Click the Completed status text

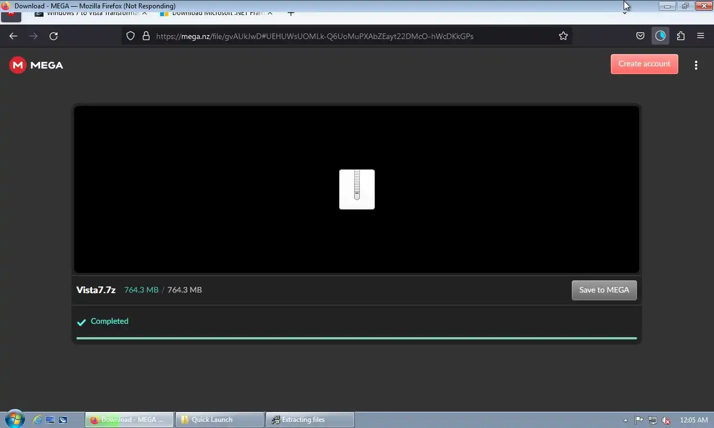click(109, 321)
